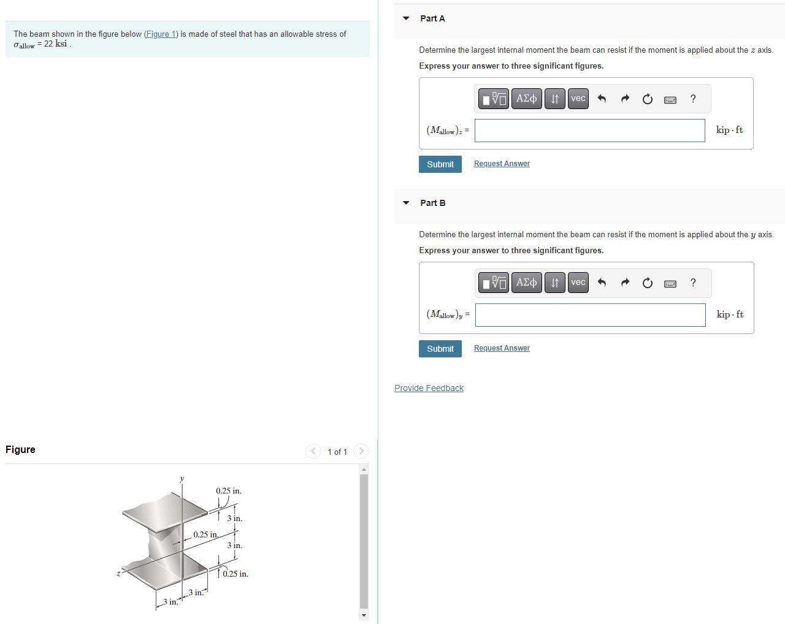Focus the (M allow)z answer input field
Viewport: 785px width, 624px height.
coord(590,131)
